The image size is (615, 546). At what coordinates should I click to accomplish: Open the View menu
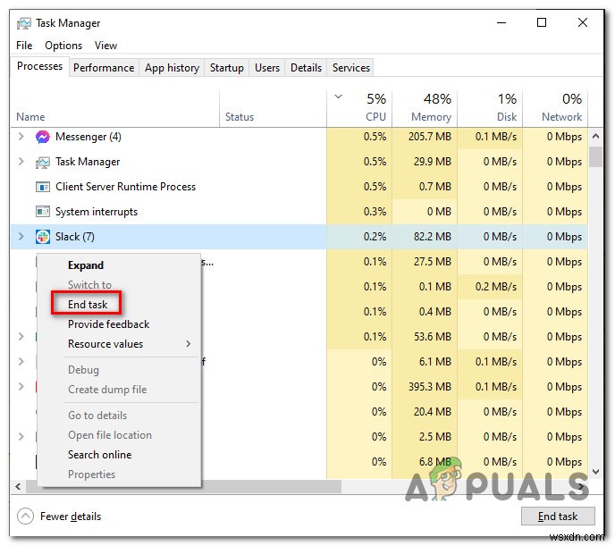tap(105, 46)
